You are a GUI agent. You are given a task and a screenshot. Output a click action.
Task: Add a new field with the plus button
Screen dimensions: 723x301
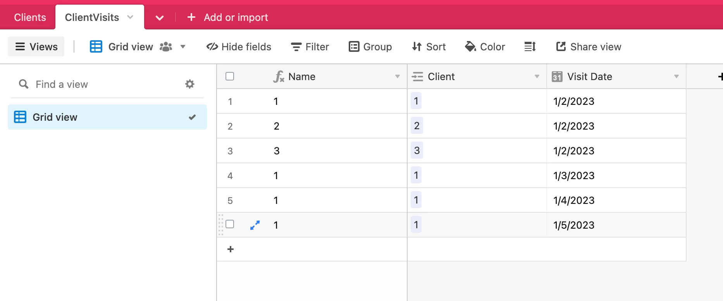[720, 77]
